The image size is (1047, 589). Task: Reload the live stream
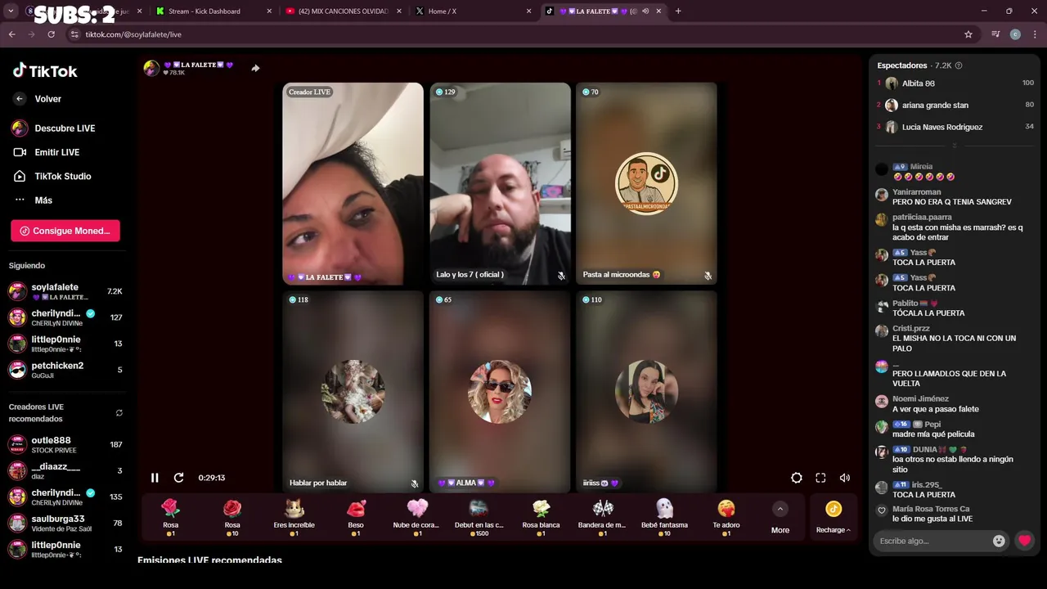[x=179, y=478]
